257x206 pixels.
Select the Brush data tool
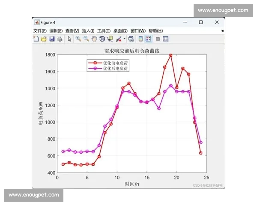118,39
